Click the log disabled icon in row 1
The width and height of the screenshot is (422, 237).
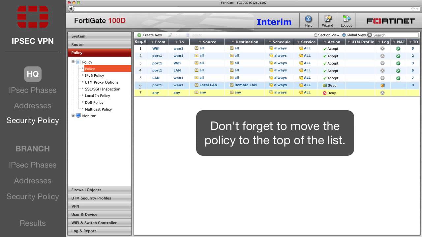382,48
